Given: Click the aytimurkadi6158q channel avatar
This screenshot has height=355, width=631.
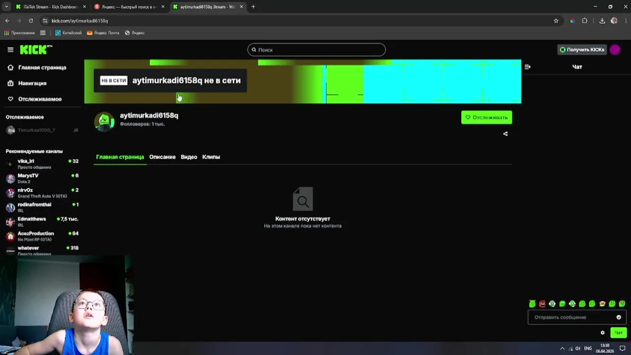Looking at the screenshot, I should [104, 121].
